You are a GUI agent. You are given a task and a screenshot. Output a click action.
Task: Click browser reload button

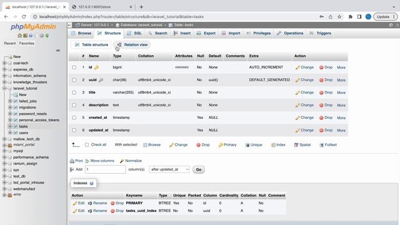(24, 17)
